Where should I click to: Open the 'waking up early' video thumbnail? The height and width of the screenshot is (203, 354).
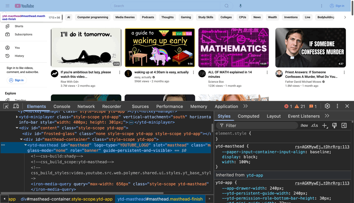[160, 47]
